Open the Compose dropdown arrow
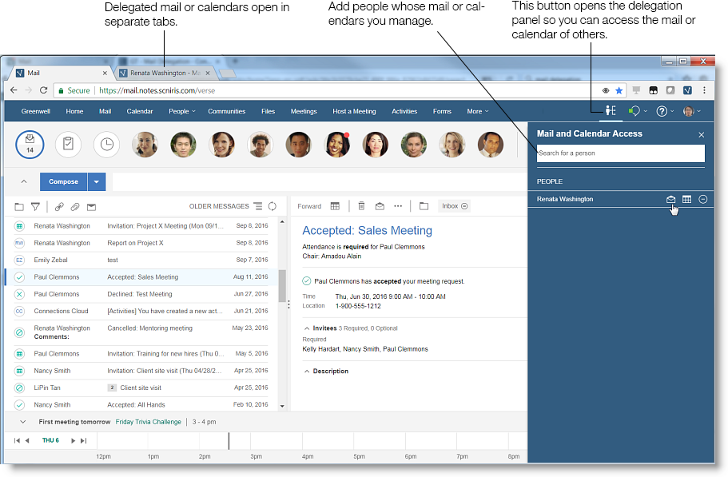The width and height of the screenshot is (728, 477). (96, 182)
